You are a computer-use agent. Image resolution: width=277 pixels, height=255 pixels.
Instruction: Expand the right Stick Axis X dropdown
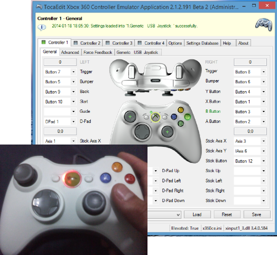[264, 141]
